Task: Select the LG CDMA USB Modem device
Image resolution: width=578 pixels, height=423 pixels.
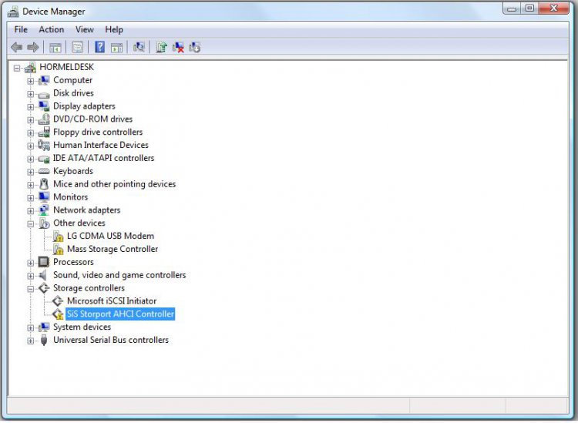Action: pyautogui.click(x=110, y=236)
